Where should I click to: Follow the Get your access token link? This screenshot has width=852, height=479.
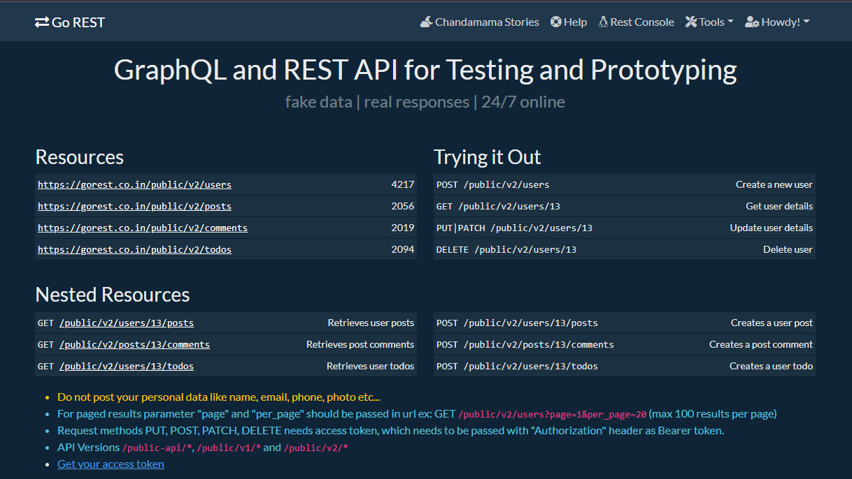(x=111, y=464)
